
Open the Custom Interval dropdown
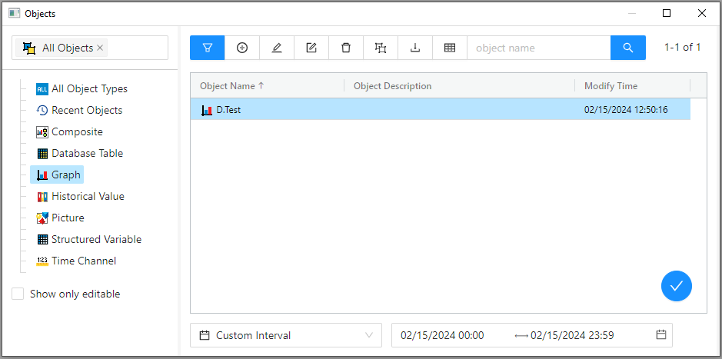(x=285, y=335)
